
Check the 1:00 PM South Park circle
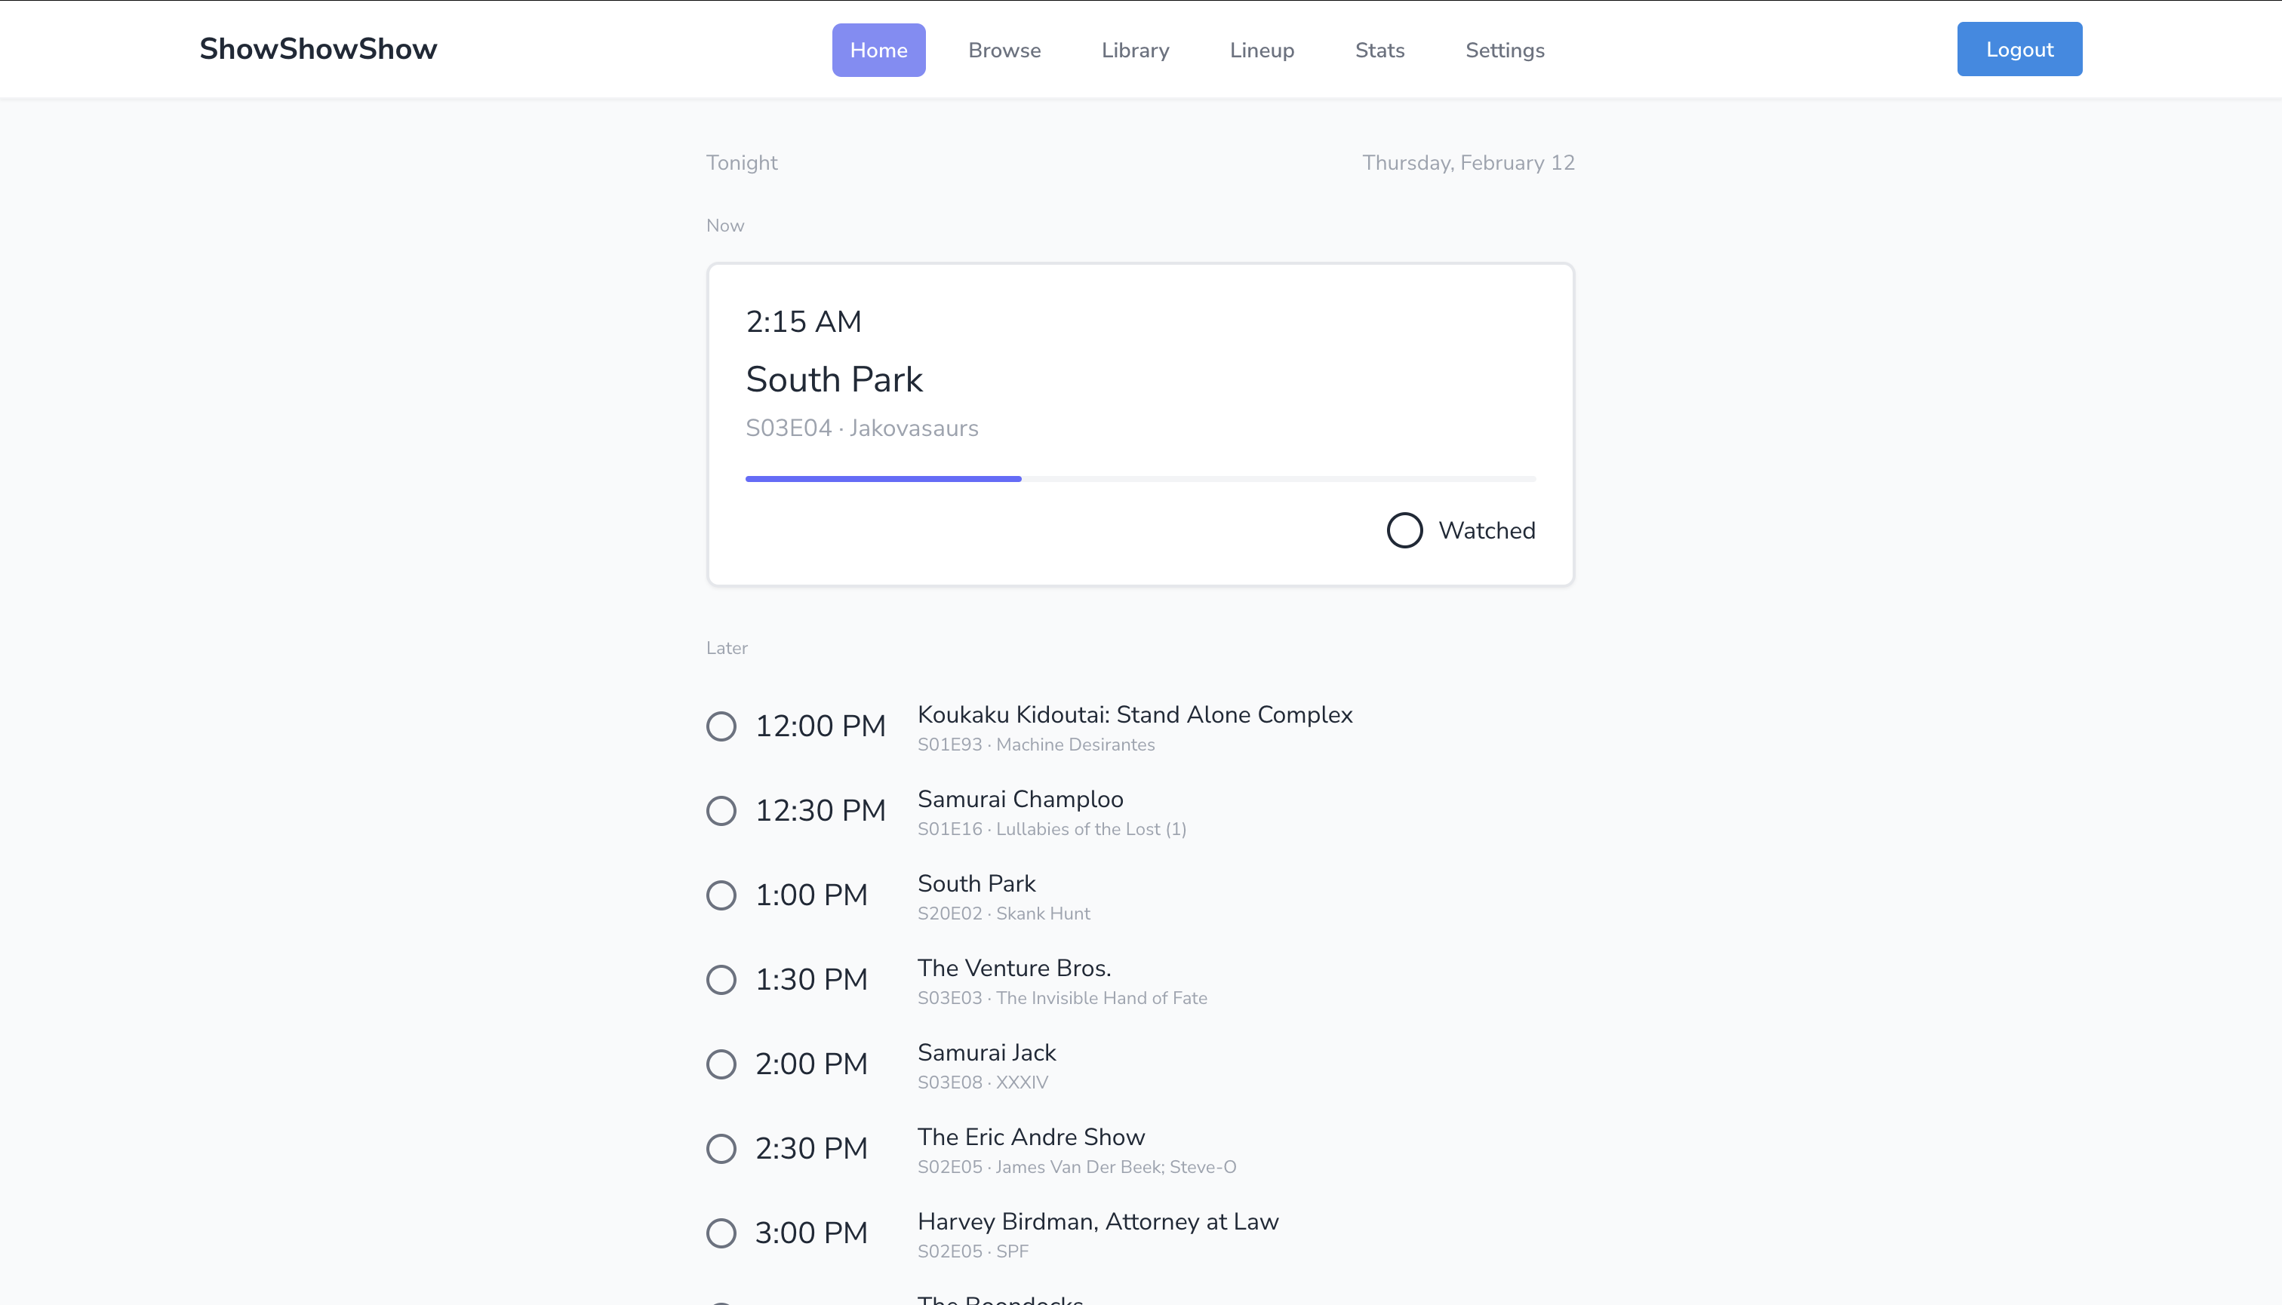pyautogui.click(x=721, y=895)
